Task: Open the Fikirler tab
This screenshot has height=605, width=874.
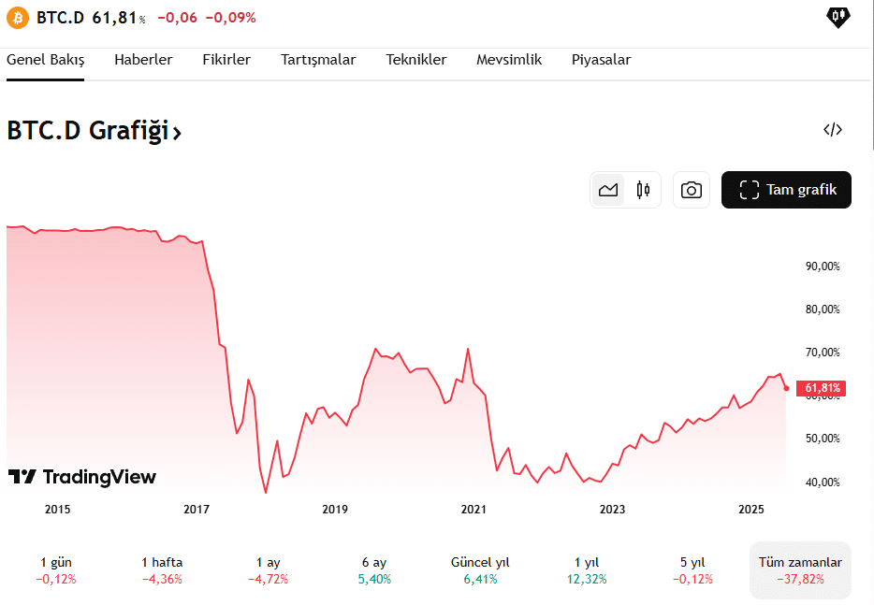Action: click(x=226, y=59)
